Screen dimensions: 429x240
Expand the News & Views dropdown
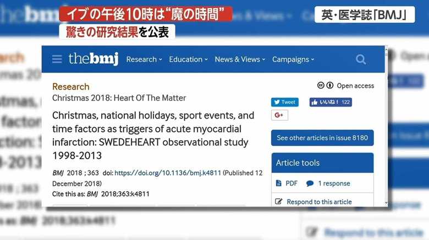tap(240, 59)
